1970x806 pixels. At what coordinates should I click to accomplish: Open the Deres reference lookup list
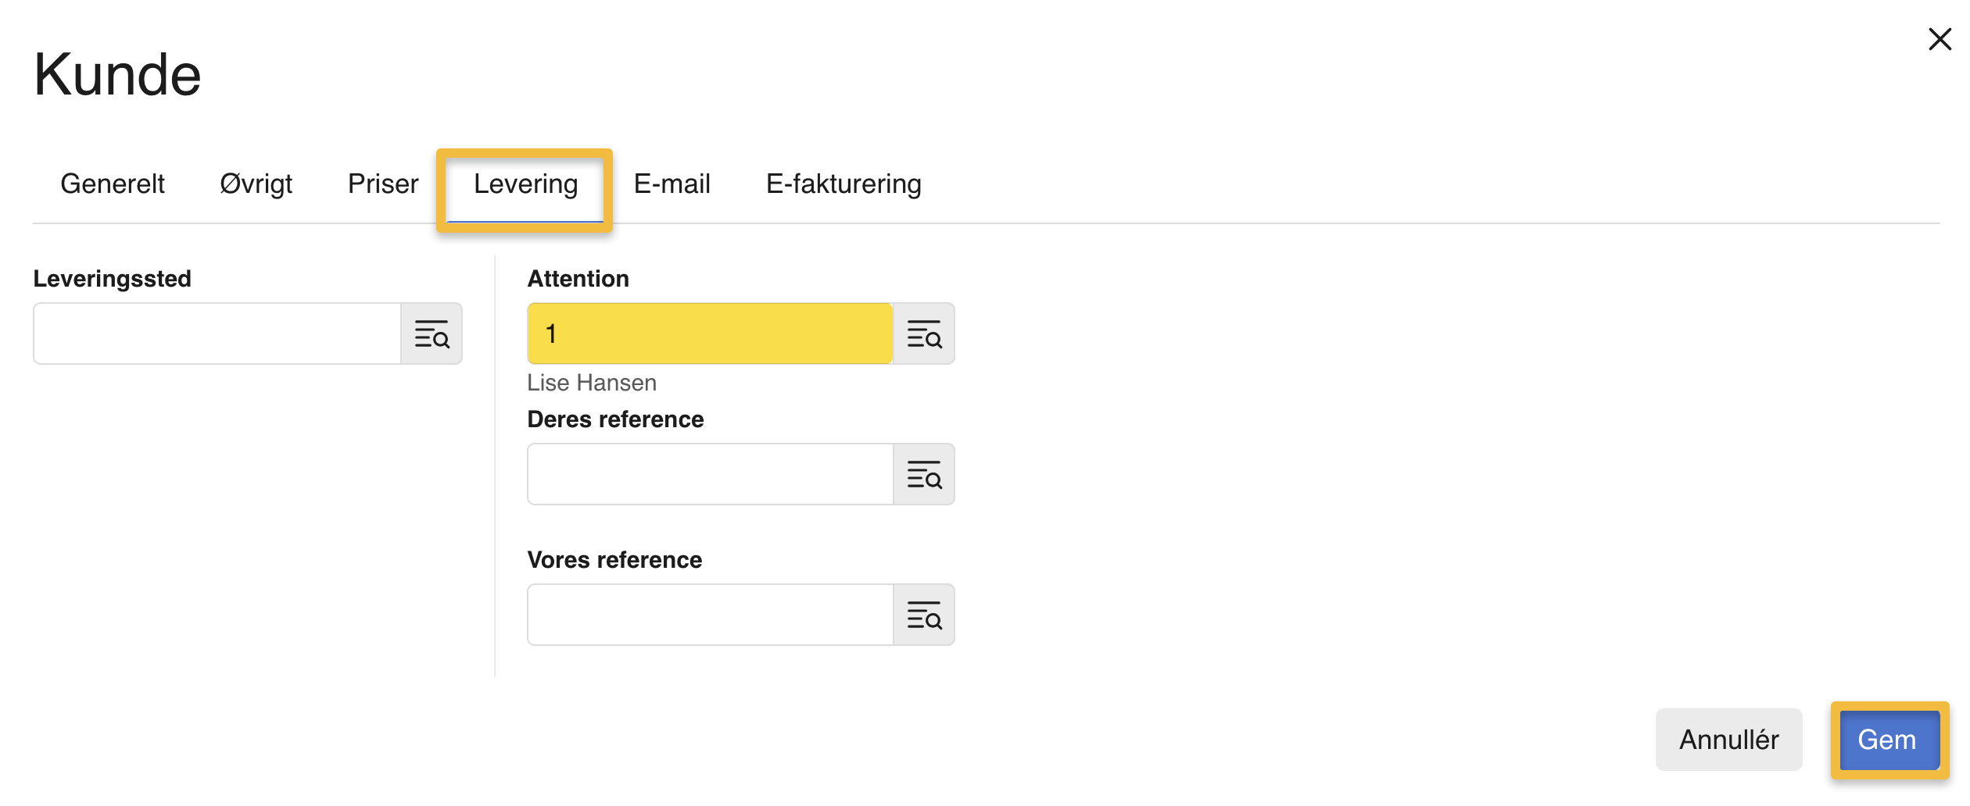pos(926,474)
